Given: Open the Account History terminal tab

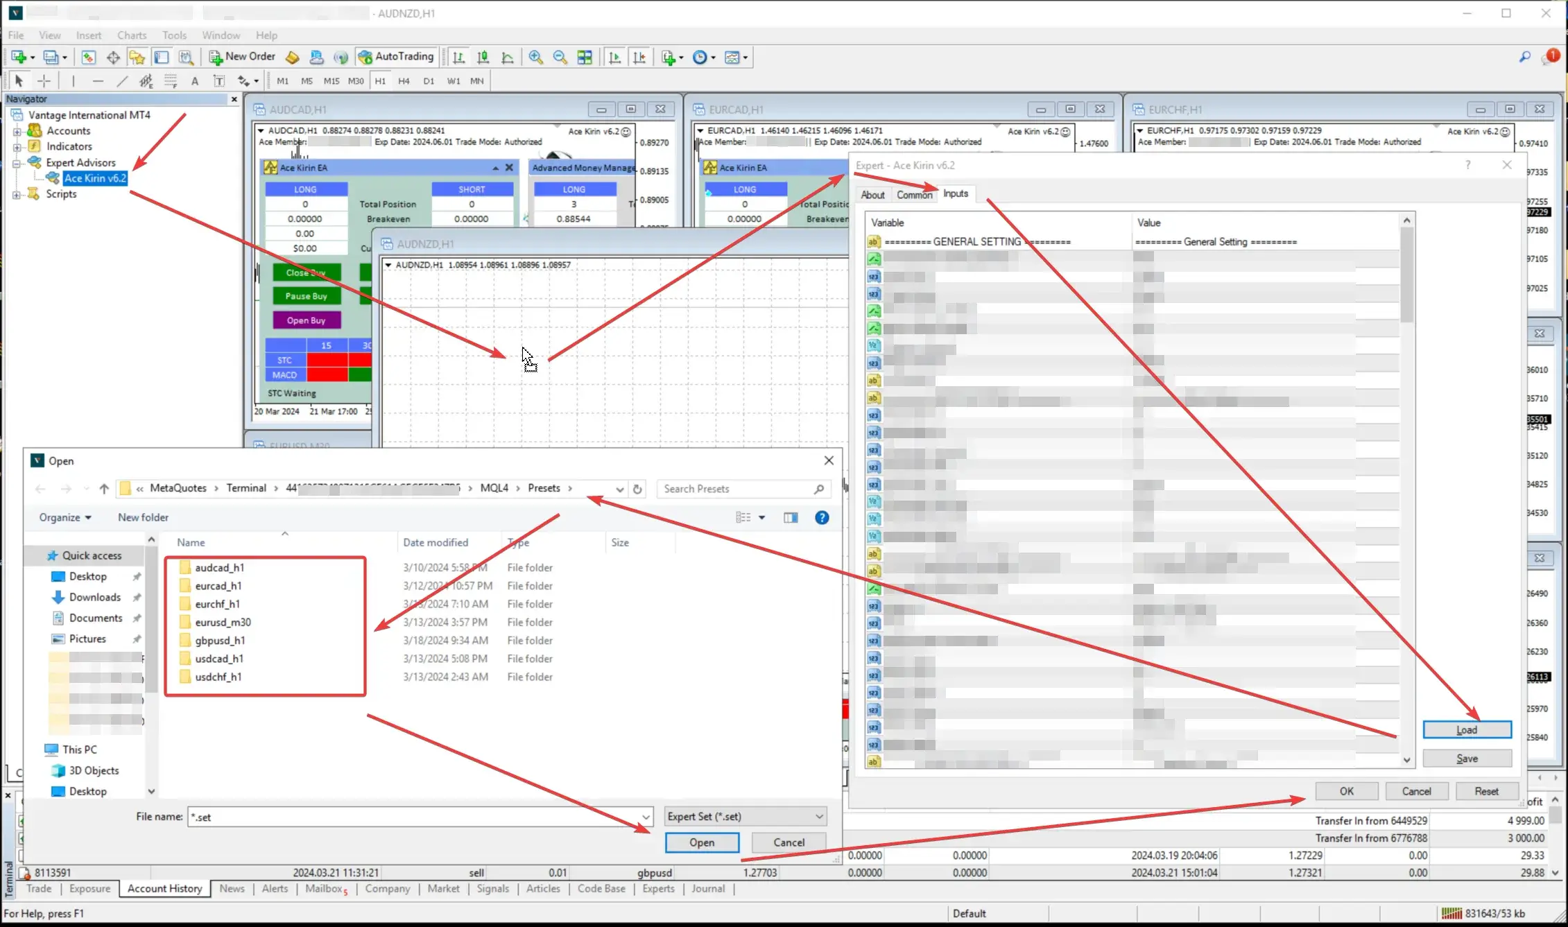Looking at the screenshot, I should (x=164, y=889).
